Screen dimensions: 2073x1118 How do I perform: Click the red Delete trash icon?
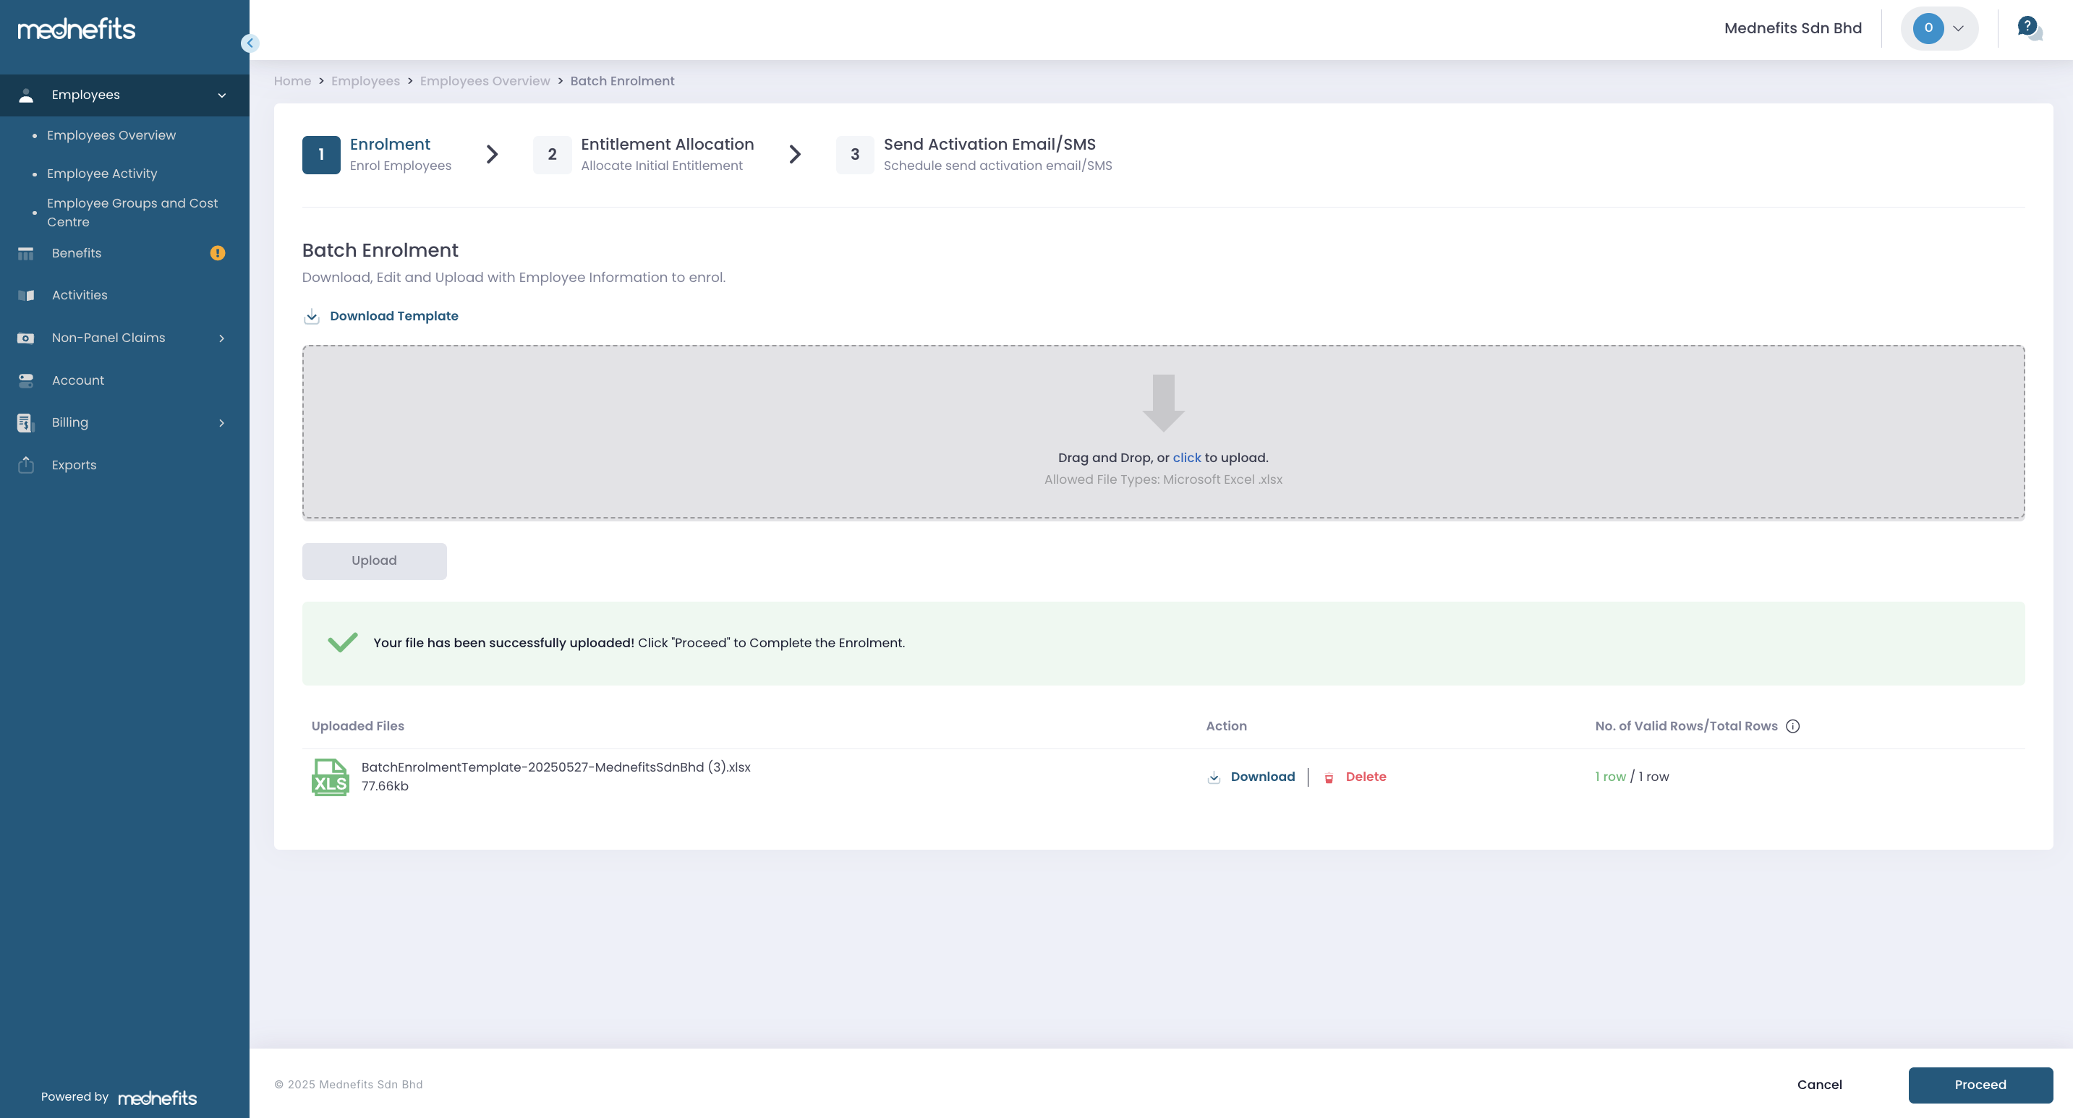(x=1329, y=778)
